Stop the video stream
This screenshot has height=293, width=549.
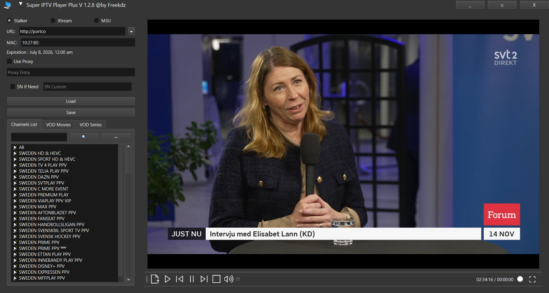coord(216,279)
